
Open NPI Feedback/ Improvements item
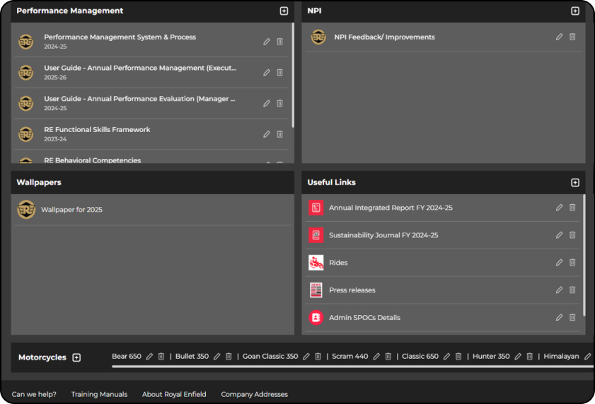pos(384,37)
